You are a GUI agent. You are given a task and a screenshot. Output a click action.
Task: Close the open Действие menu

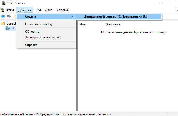coord(25,10)
